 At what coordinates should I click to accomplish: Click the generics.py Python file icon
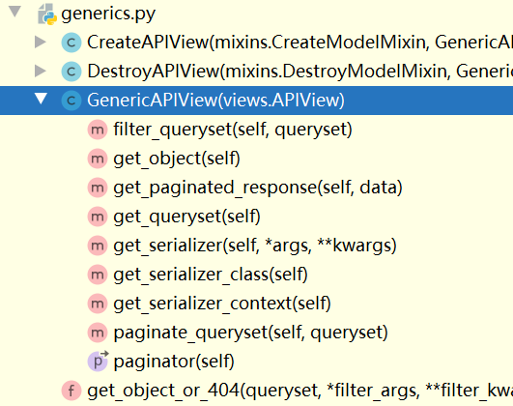point(46,14)
